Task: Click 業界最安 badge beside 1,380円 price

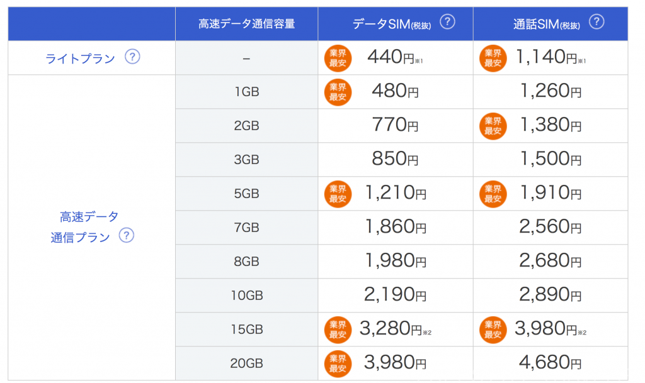Action: pos(493,126)
